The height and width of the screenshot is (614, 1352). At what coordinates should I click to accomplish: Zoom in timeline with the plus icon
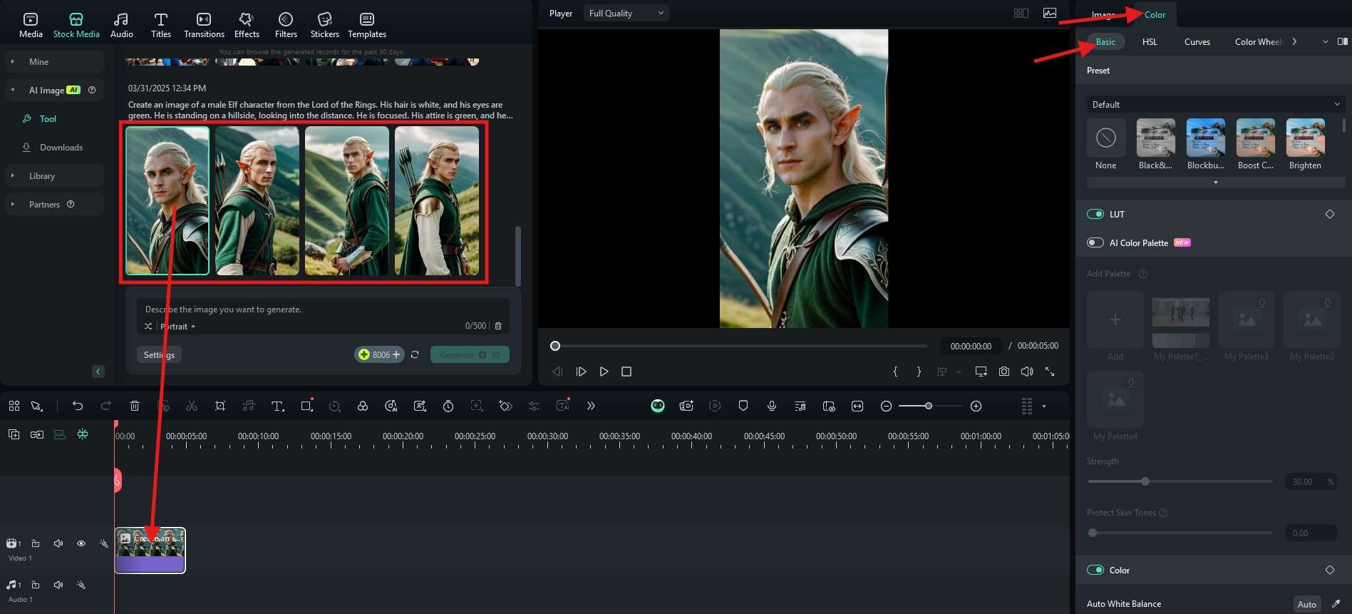click(976, 406)
